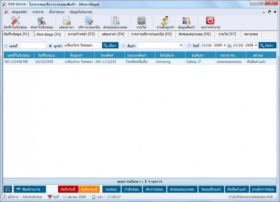The image size is (280, 202).
Task: Click the red นัดรับวันนี้ button
Action: coord(68,189)
